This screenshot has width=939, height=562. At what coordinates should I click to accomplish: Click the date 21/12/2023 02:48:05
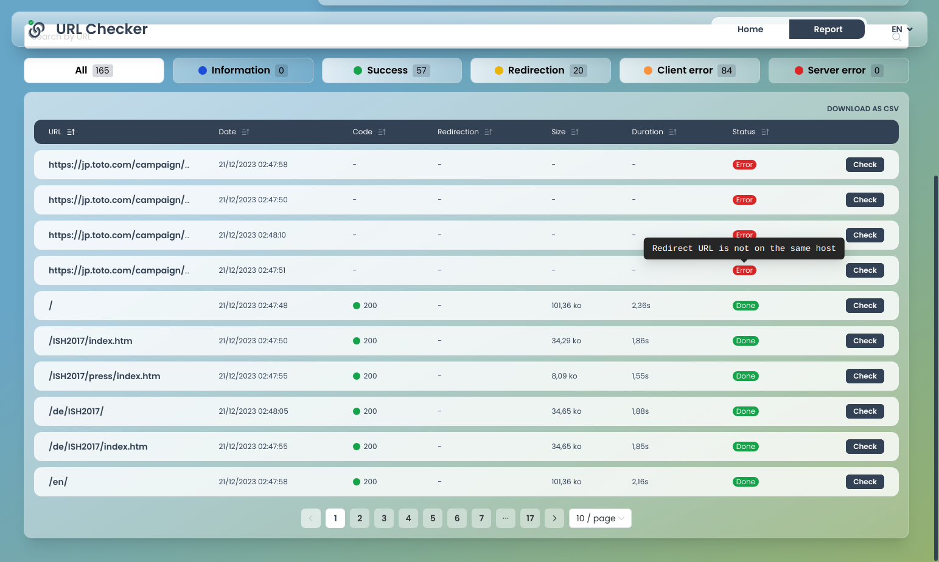(x=253, y=411)
